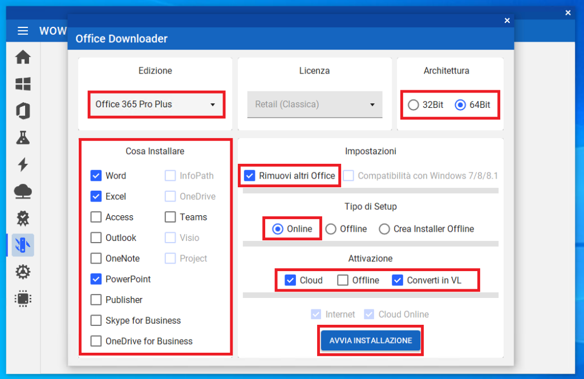Check the Publisher checkbox

pyautogui.click(x=96, y=300)
